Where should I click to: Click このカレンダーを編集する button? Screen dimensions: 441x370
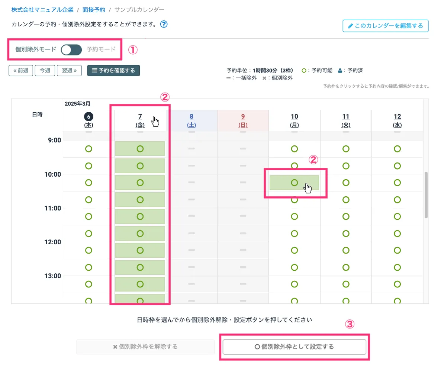(385, 26)
